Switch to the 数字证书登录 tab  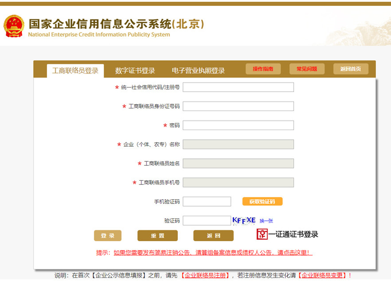(135, 71)
